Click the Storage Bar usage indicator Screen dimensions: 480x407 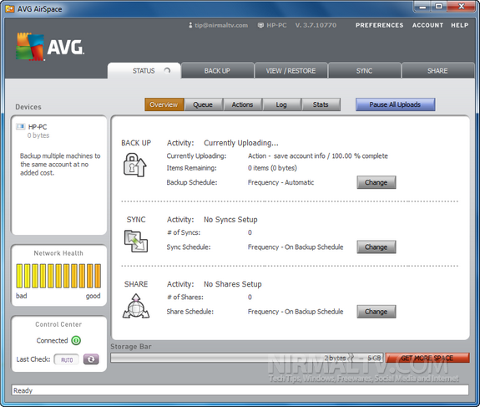pyautogui.click(x=247, y=358)
